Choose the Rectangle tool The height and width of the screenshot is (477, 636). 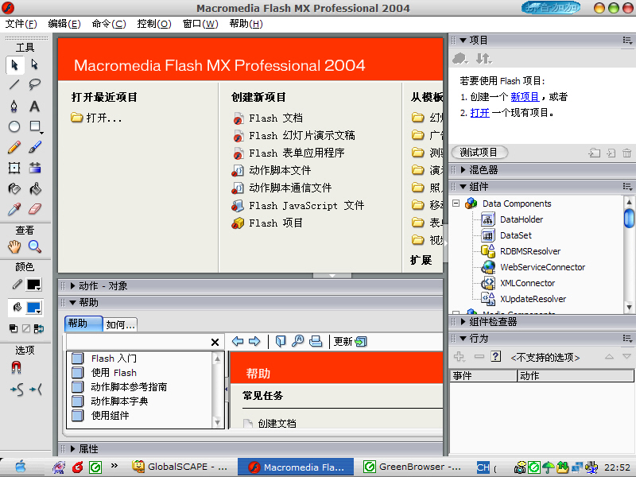click(x=35, y=126)
